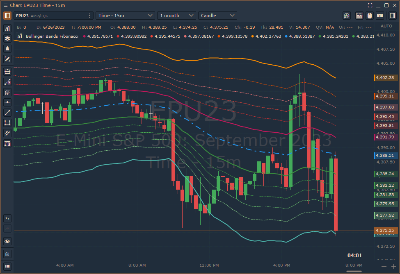Click the undo arrow icon
This screenshot has width=400, height=274.
tap(7, 218)
